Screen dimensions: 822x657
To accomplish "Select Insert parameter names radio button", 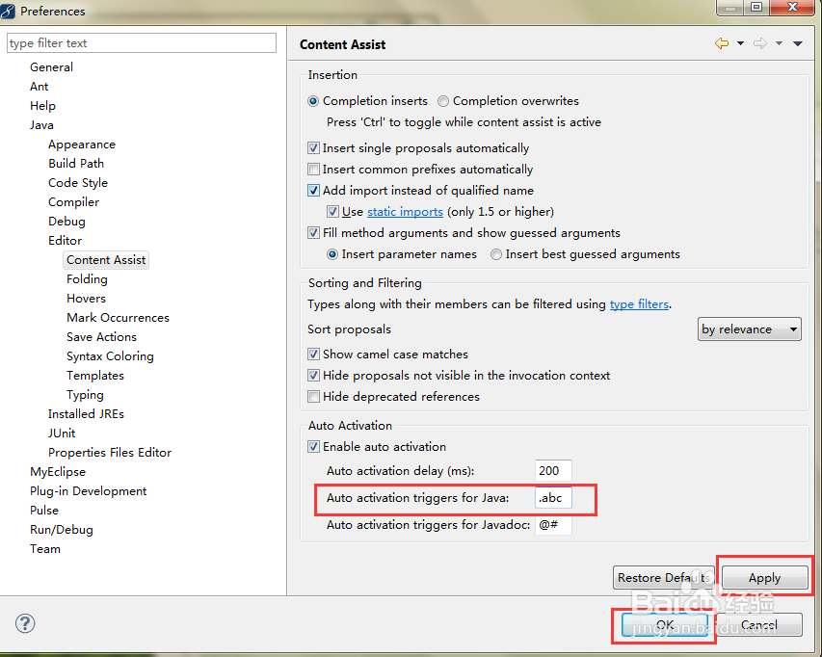I will (x=332, y=254).
